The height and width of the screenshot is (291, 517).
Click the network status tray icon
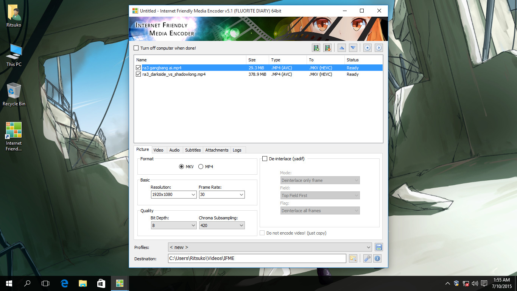(466, 283)
